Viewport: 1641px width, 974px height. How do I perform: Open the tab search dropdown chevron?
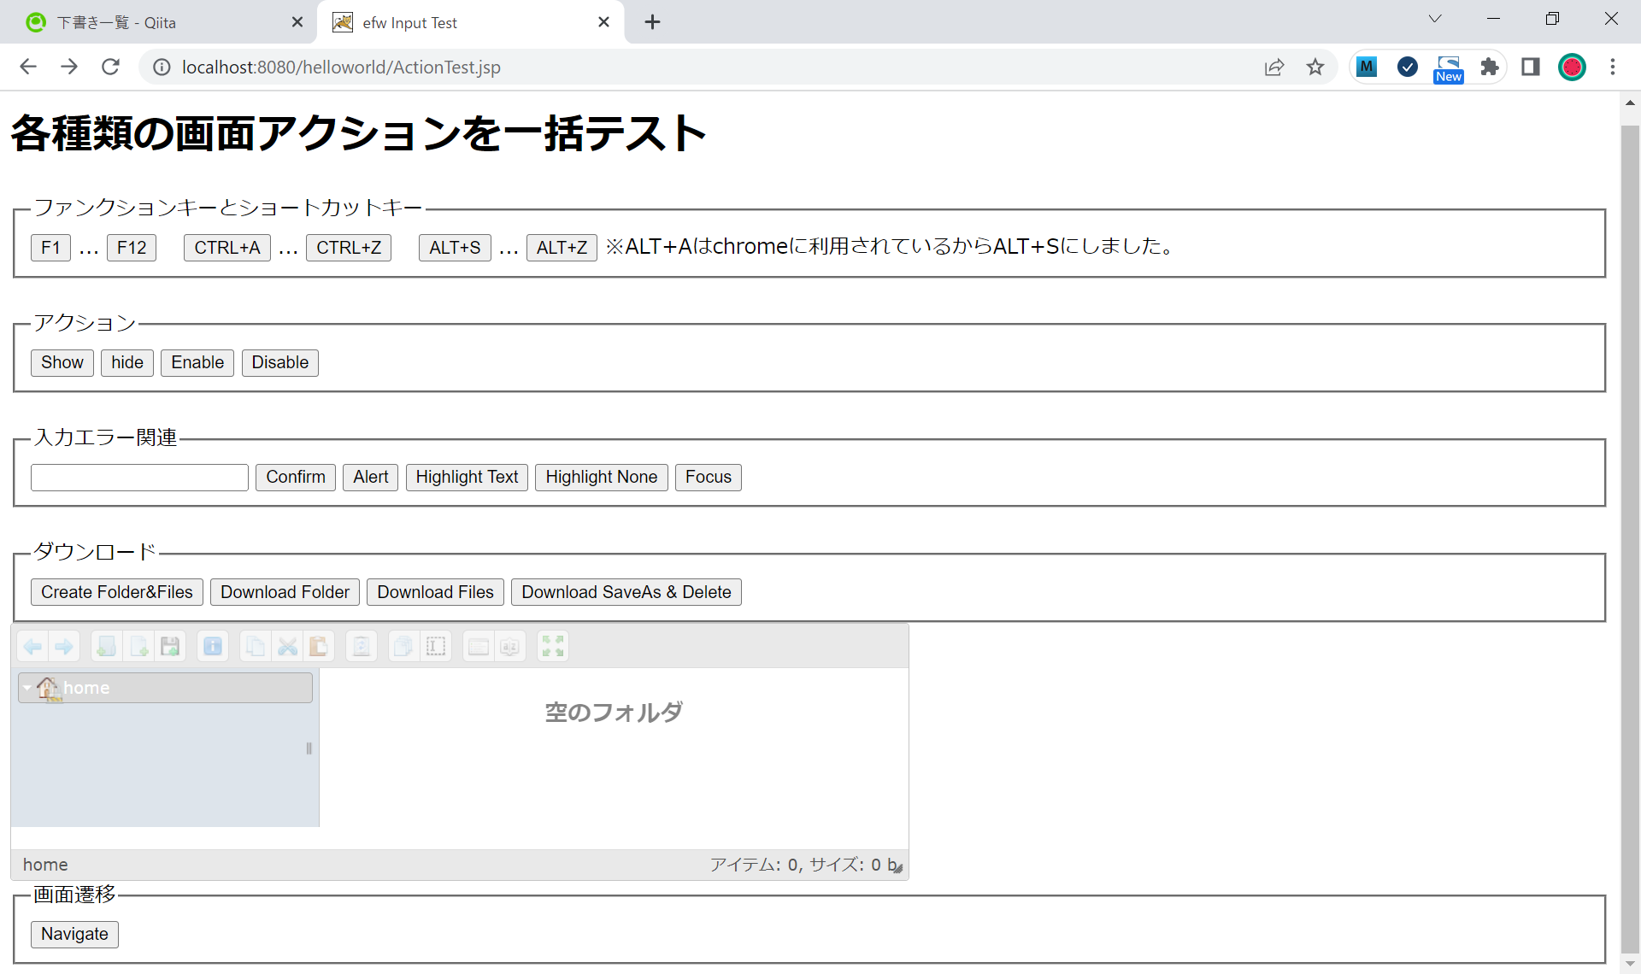[x=1435, y=20]
